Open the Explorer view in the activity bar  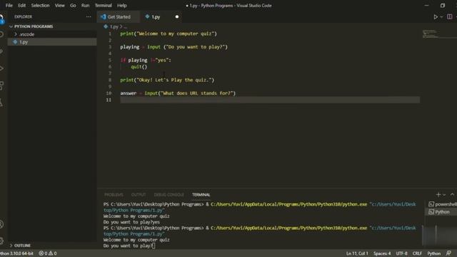1,19
